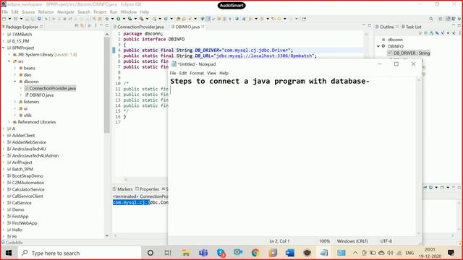This screenshot has height=260, width=463.
Task: Click the clock showing 20:01
Action: tap(430, 249)
